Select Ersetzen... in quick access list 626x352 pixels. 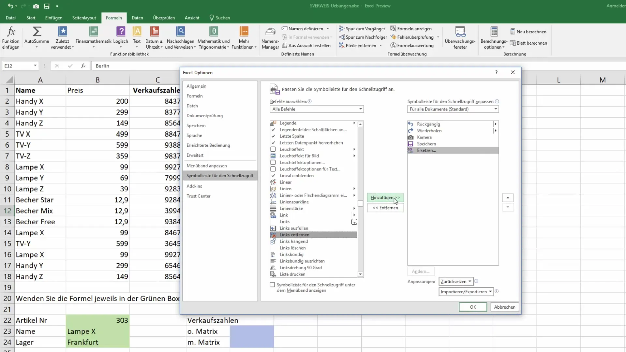[453, 151]
